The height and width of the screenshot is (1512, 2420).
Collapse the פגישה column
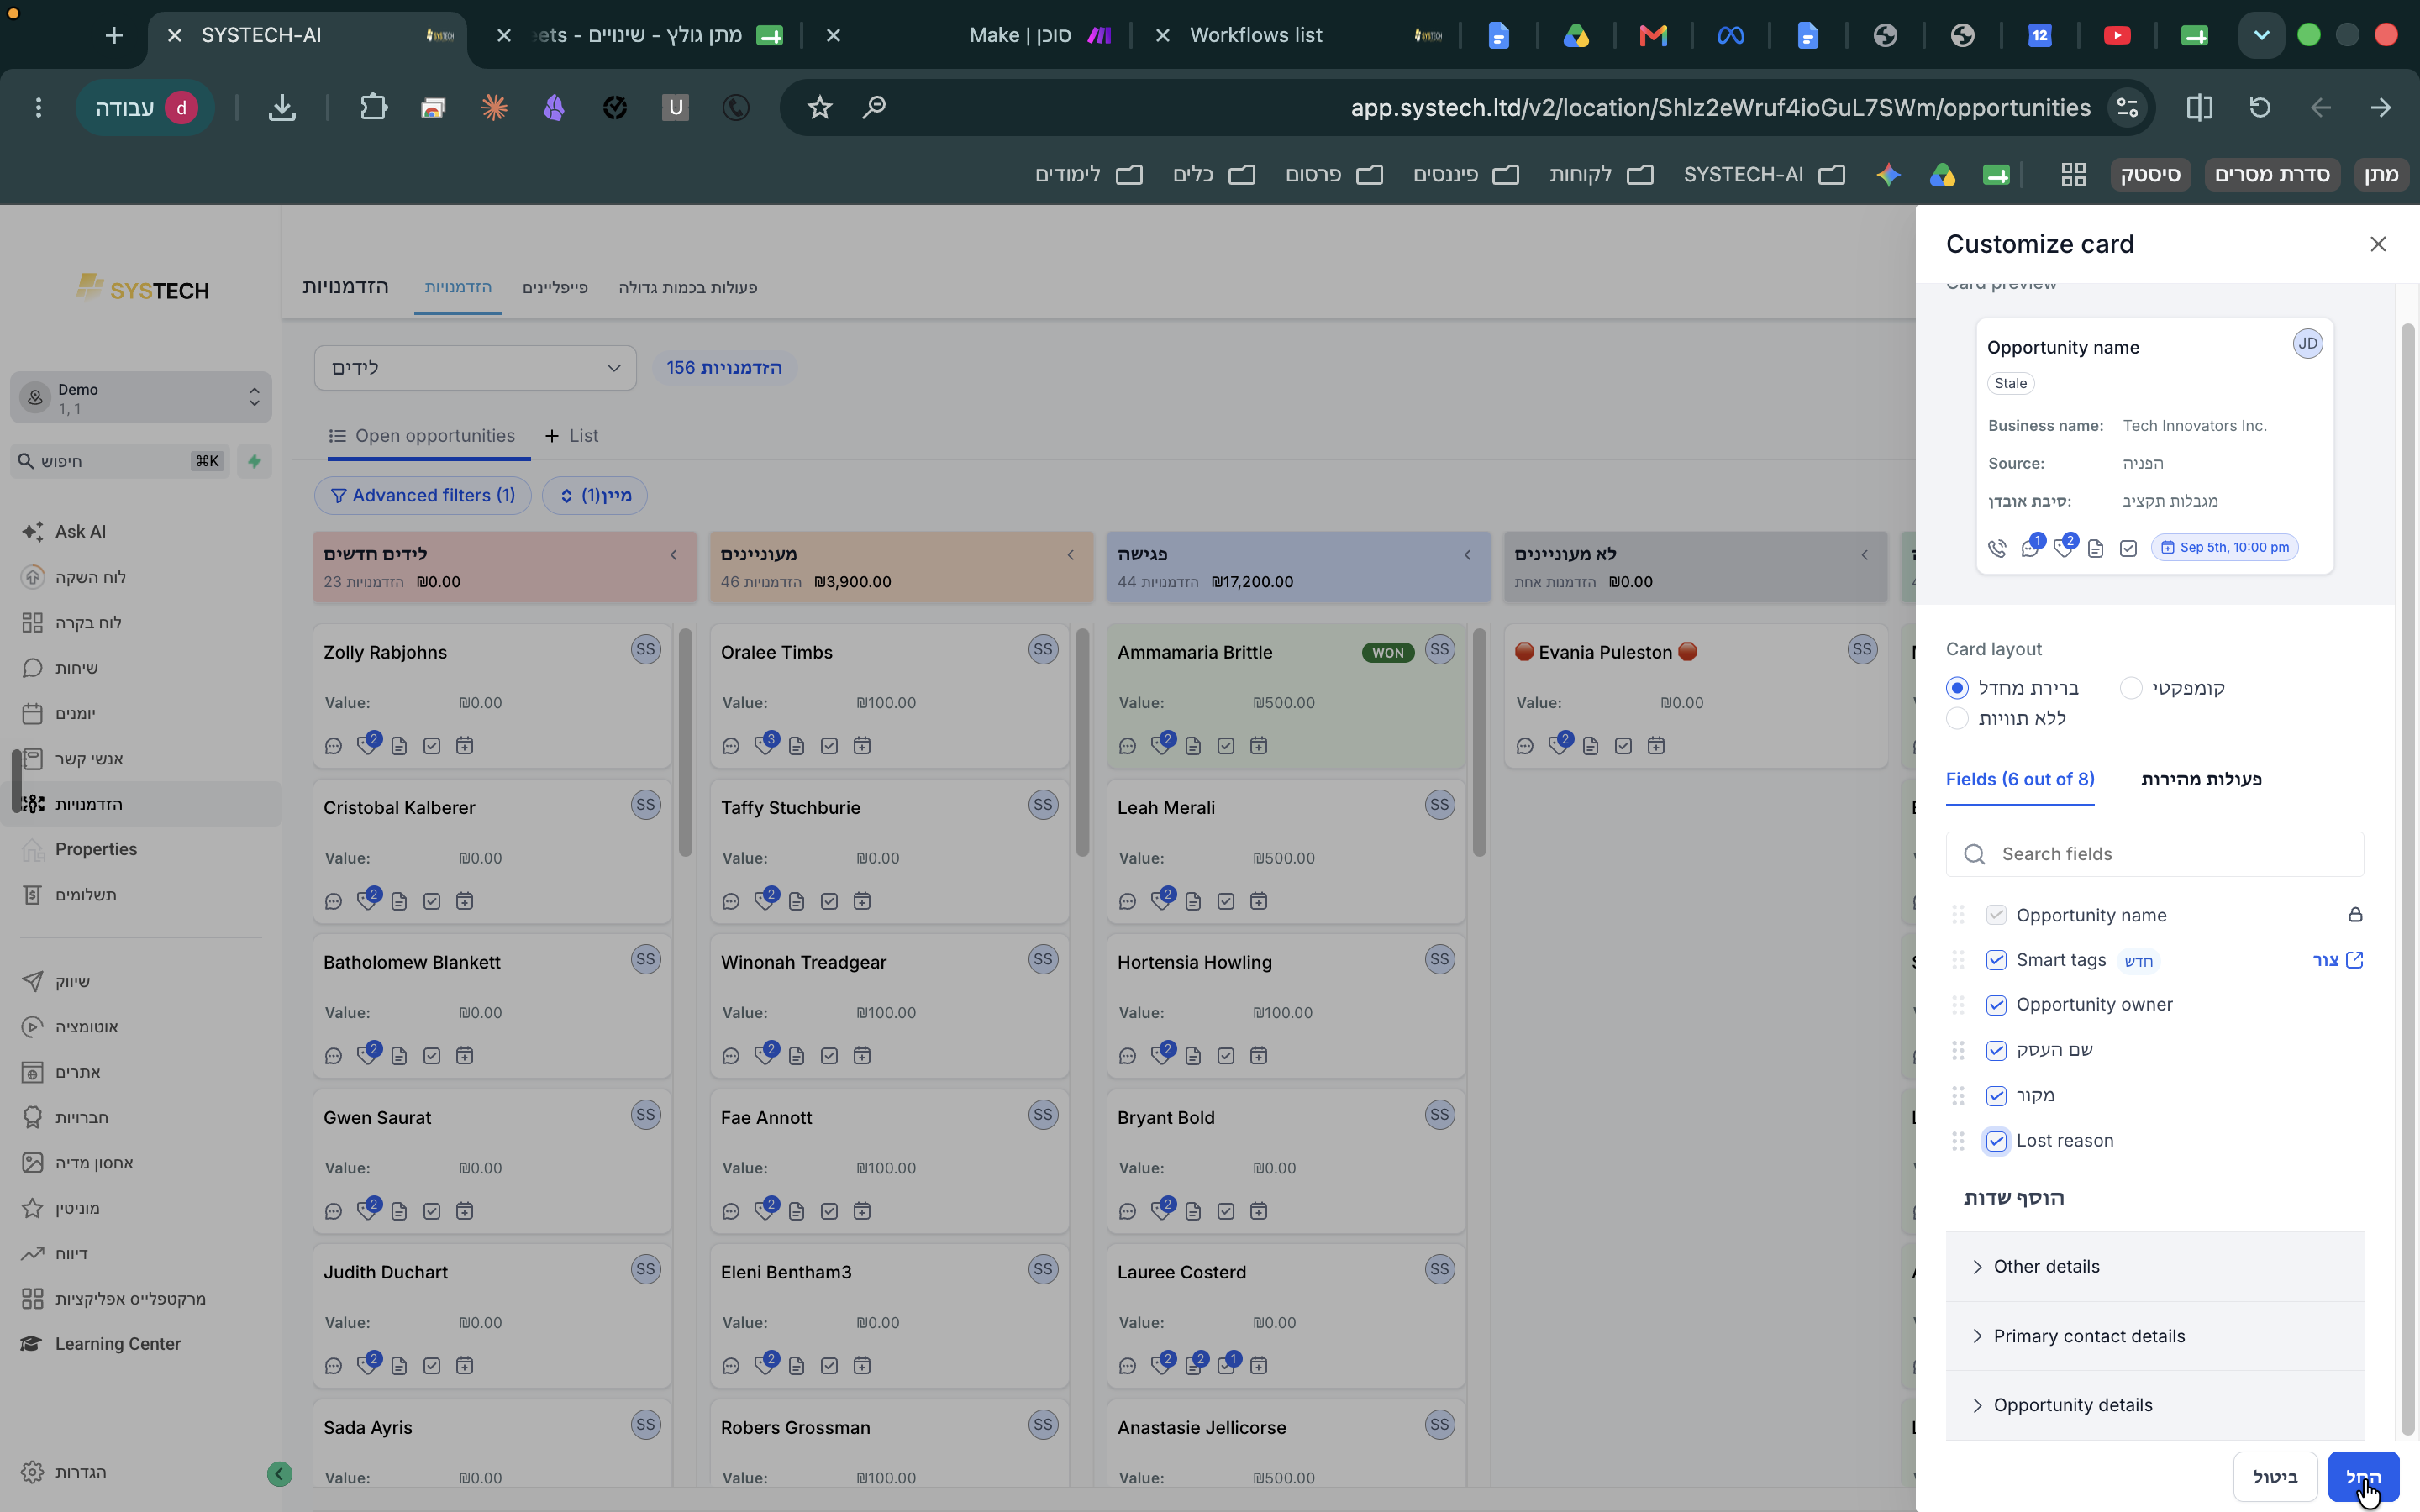pyautogui.click(x=1468, y=555)
